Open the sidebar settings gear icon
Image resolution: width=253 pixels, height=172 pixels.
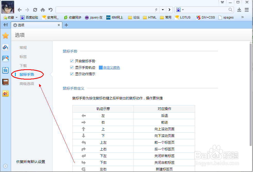(x=5, y=166)
